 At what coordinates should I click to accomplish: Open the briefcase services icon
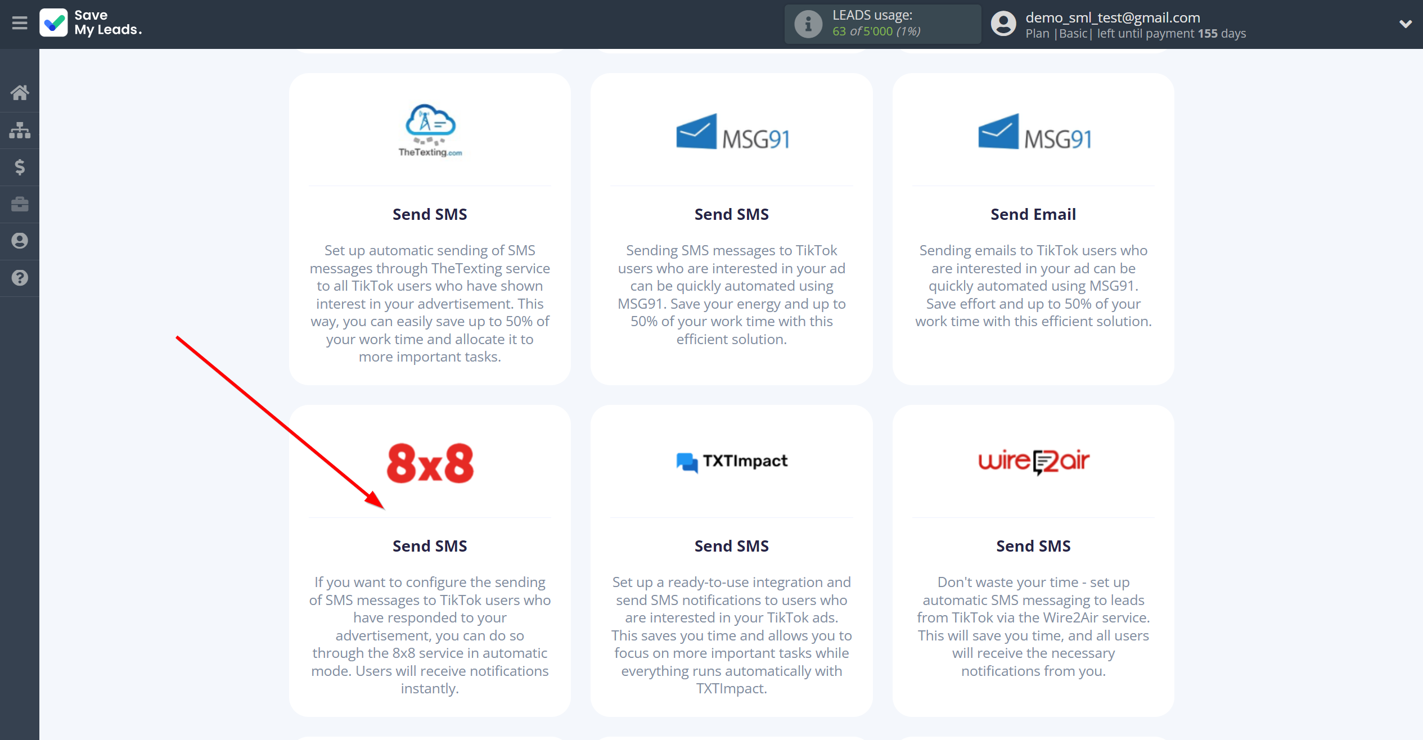[x=20, y=204]
